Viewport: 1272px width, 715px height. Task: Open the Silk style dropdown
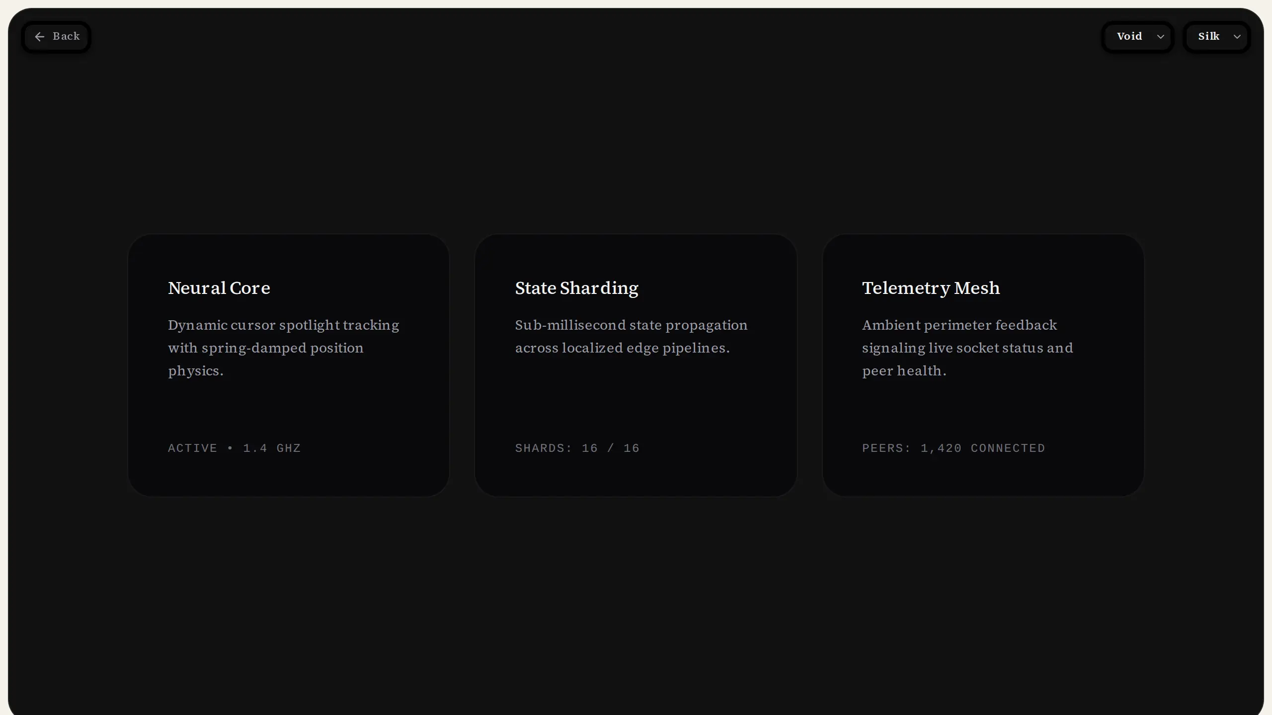coord(1217,37)
